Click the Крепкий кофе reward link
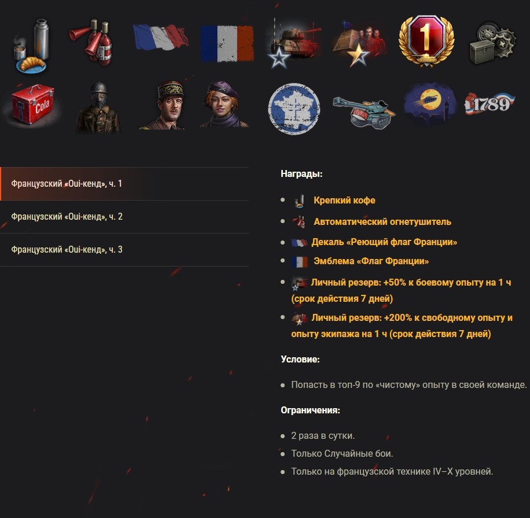 pos(344,200)
